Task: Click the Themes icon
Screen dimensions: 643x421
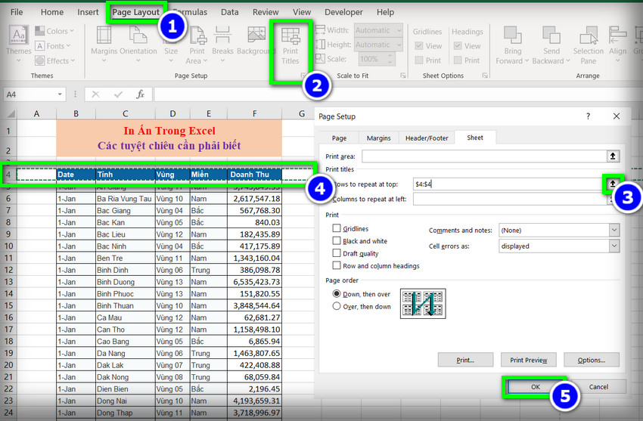Action: tap(19, 42)
